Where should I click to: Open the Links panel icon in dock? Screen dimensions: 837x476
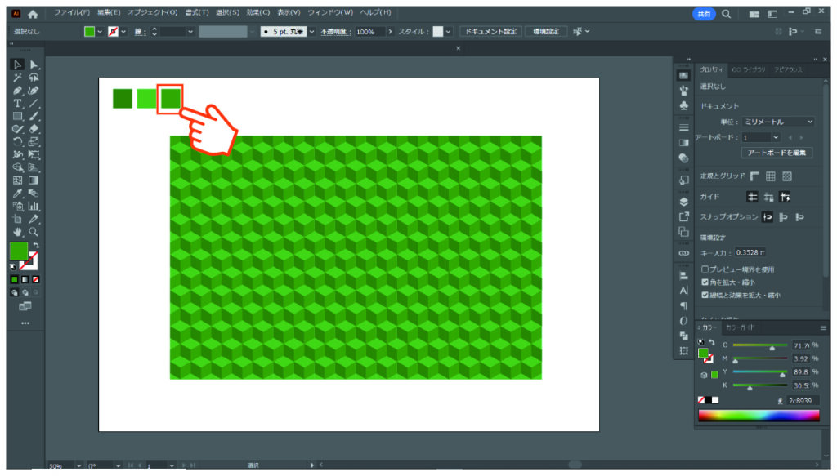pos(684,253)
